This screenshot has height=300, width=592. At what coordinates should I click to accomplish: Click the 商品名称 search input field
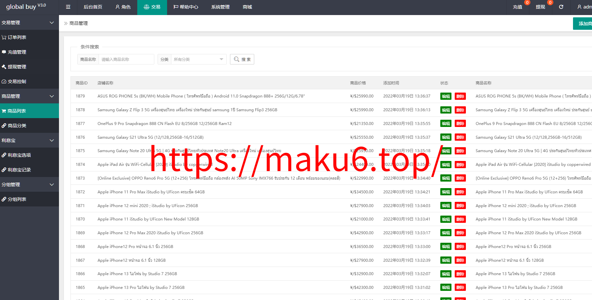126,59
